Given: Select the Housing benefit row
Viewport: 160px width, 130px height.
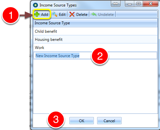Looking at the screenshot, I should (x=95, y=40).
